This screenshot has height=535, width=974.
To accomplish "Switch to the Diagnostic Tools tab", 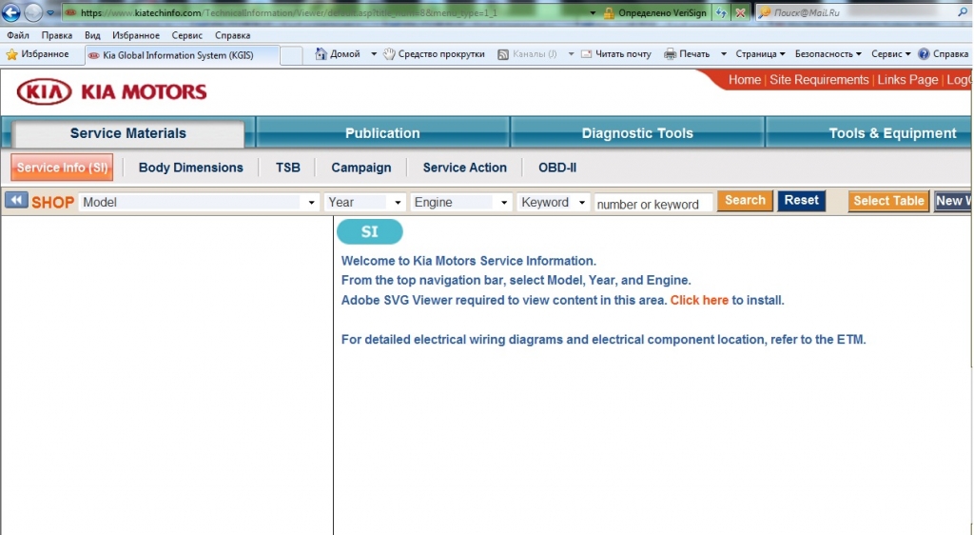I will click(637, 133).
